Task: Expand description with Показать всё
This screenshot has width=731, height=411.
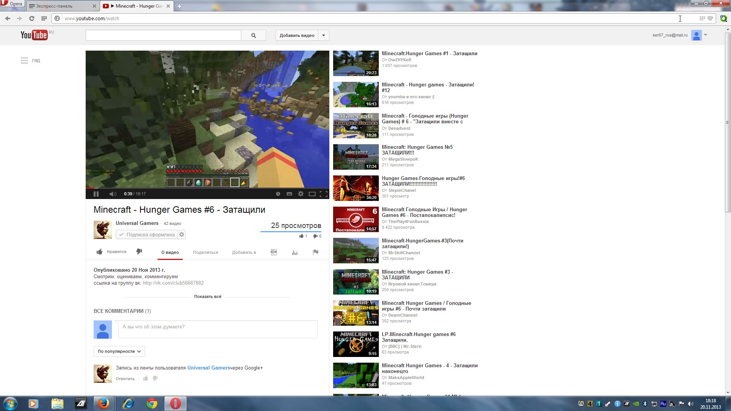Action: coord(207,296)
